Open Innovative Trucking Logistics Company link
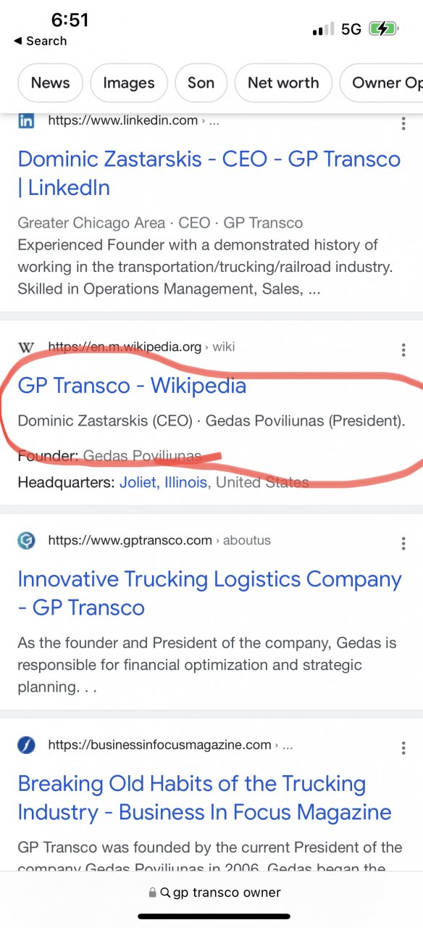 point(209,593)
